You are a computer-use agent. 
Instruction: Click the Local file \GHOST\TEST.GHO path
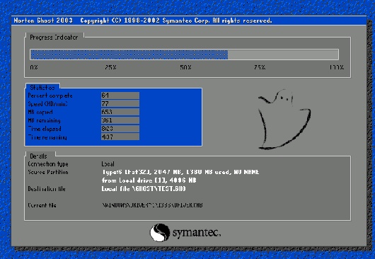144,189
